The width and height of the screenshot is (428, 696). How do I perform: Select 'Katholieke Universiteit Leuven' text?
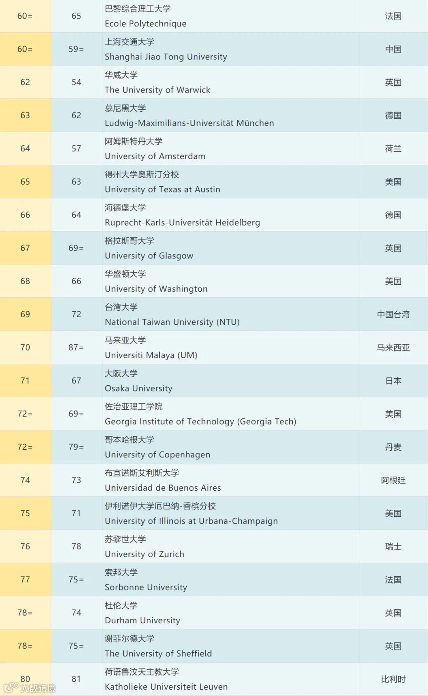point(166,687)
